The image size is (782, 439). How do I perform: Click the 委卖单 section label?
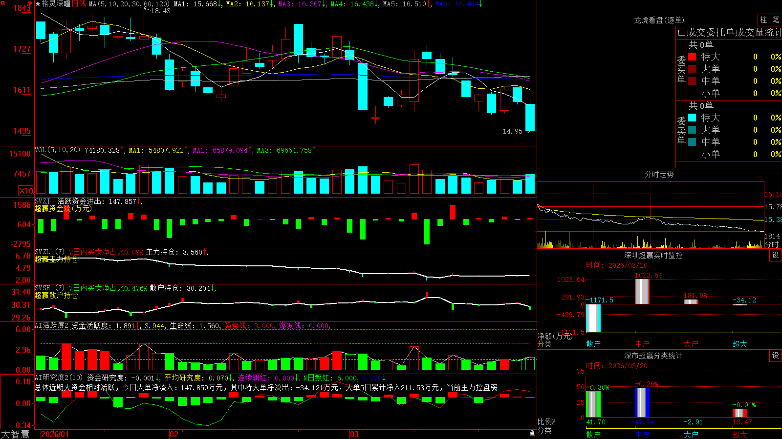click(x=681, y=131)
